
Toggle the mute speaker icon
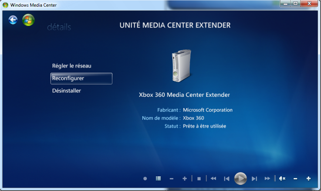282,178
